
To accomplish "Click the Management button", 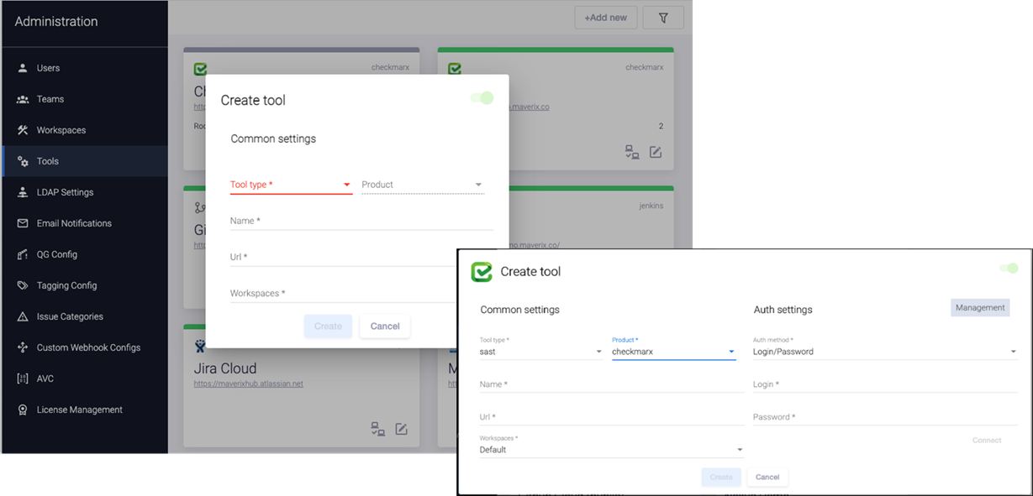I will [x=980, y=308].
